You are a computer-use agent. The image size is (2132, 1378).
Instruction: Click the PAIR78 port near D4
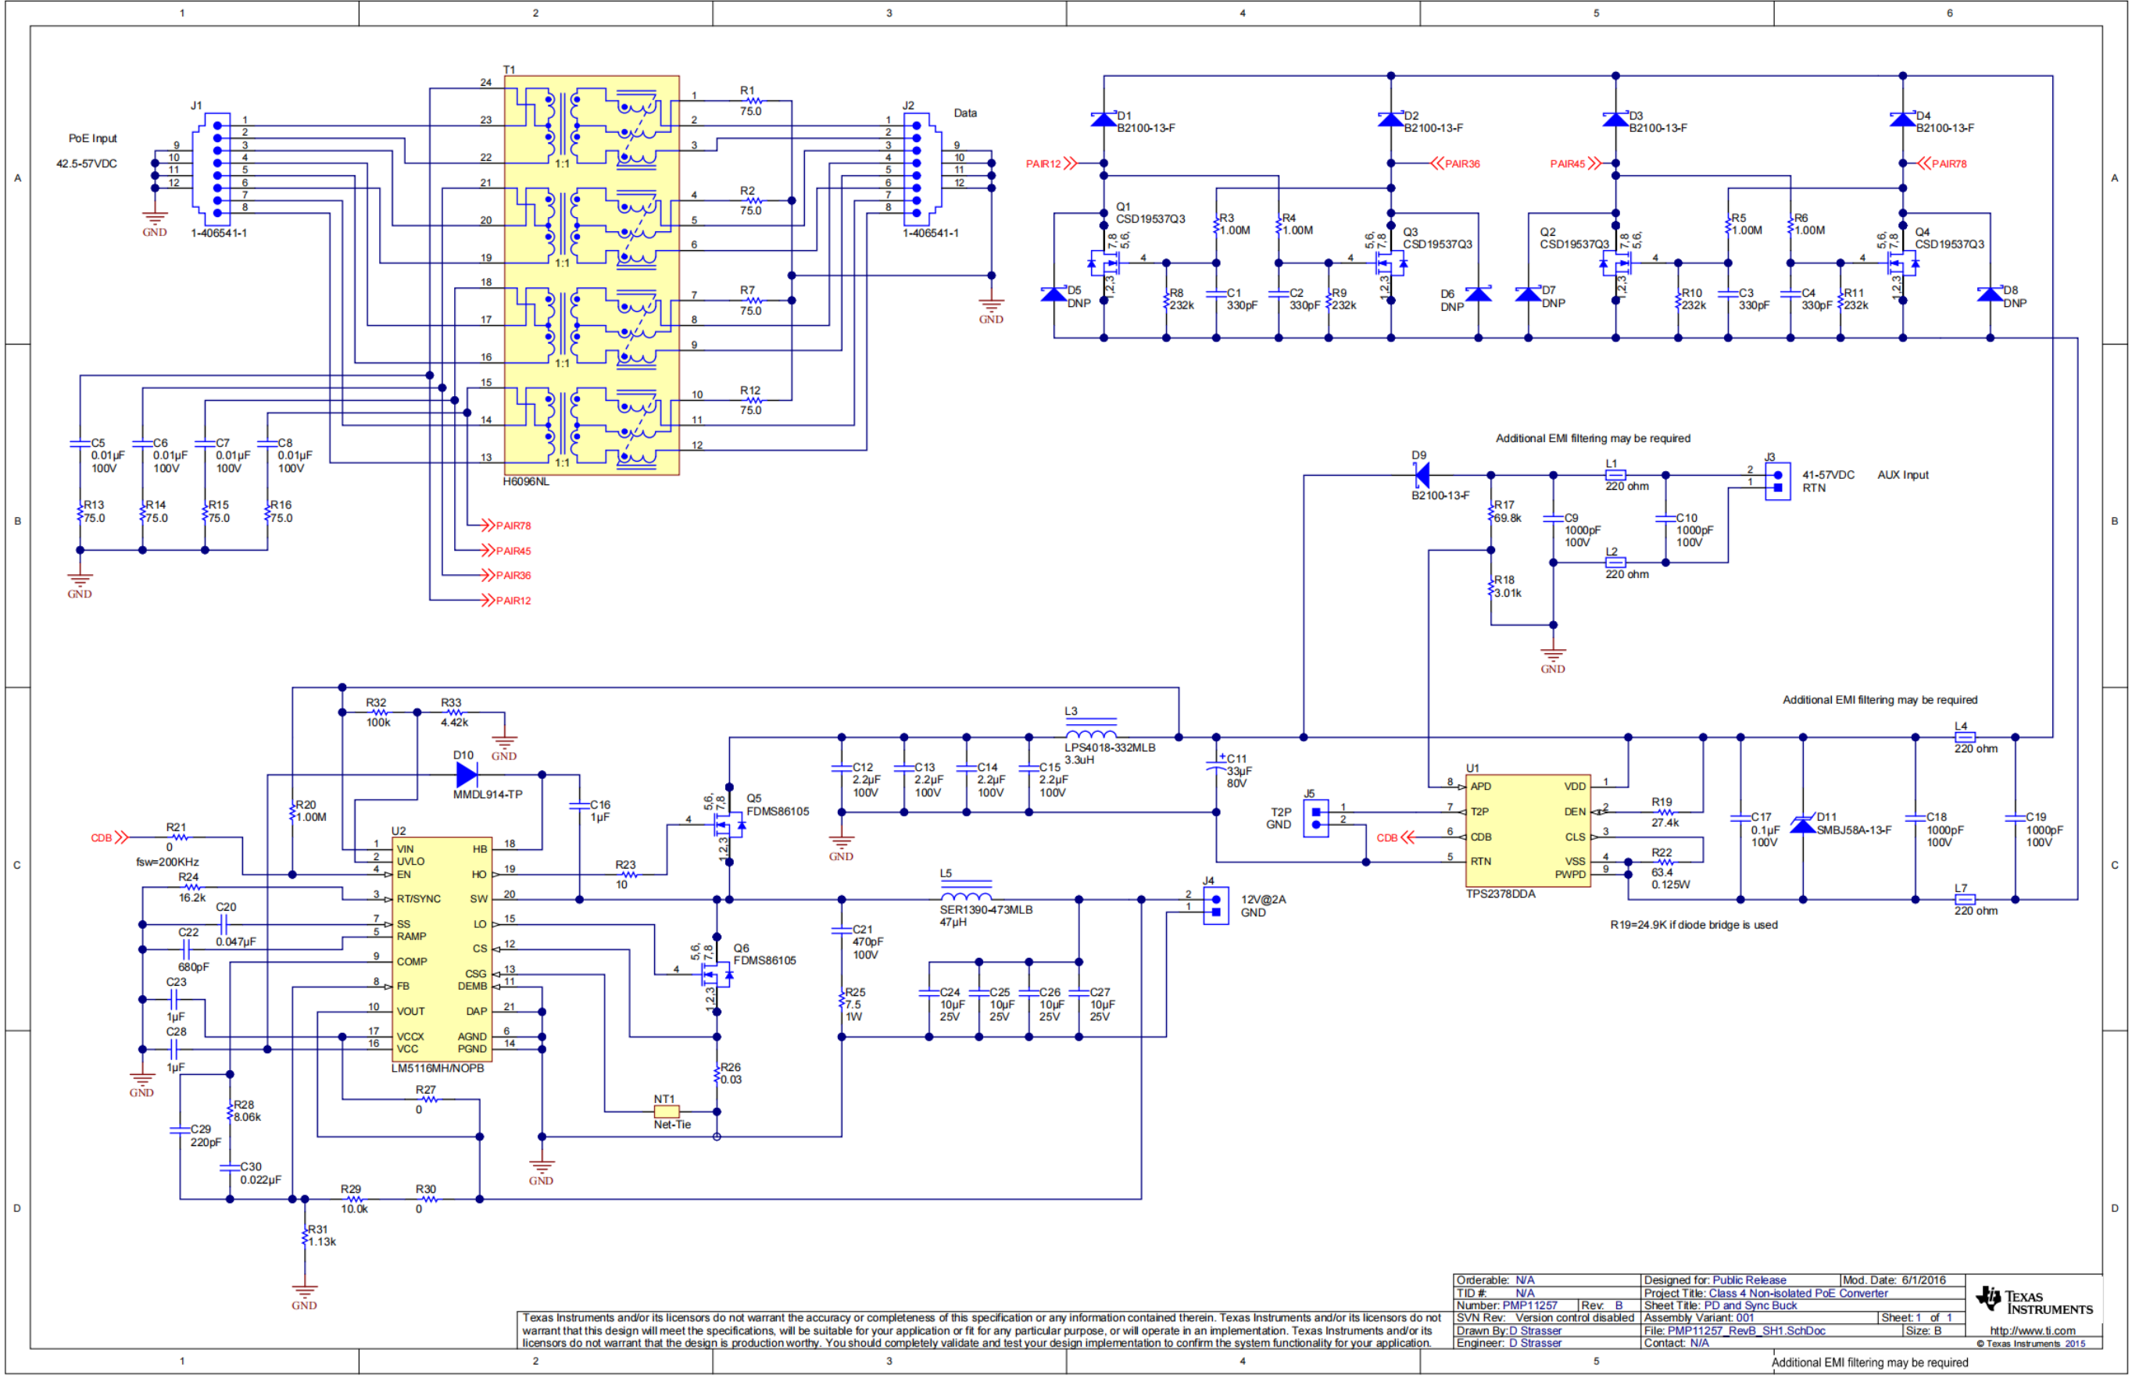click(x=1941, y=164)
